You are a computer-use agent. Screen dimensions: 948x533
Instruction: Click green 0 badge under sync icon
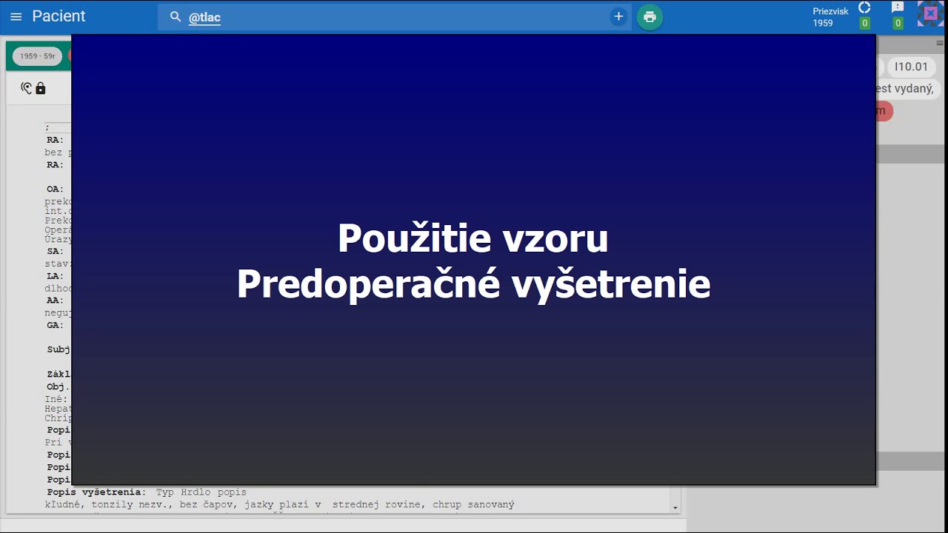tap(864, 23)
